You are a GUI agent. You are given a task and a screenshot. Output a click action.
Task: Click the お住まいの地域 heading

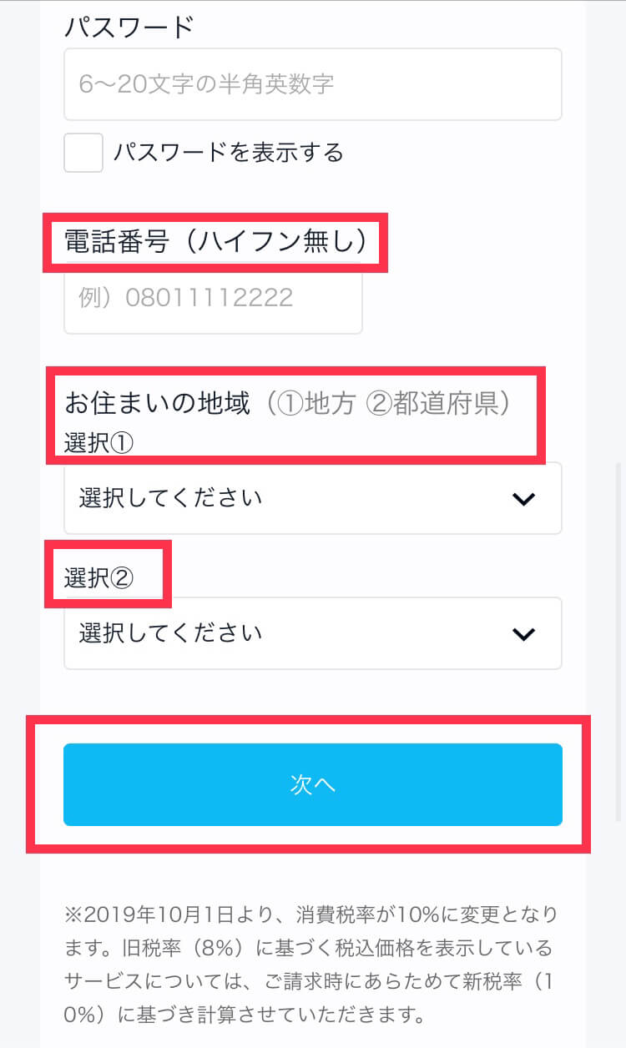157,404
